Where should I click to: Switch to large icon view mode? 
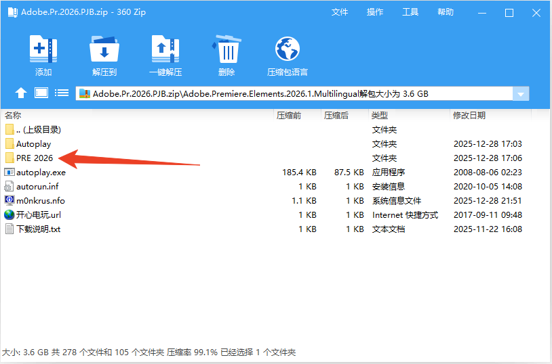(x=41, y=93)
